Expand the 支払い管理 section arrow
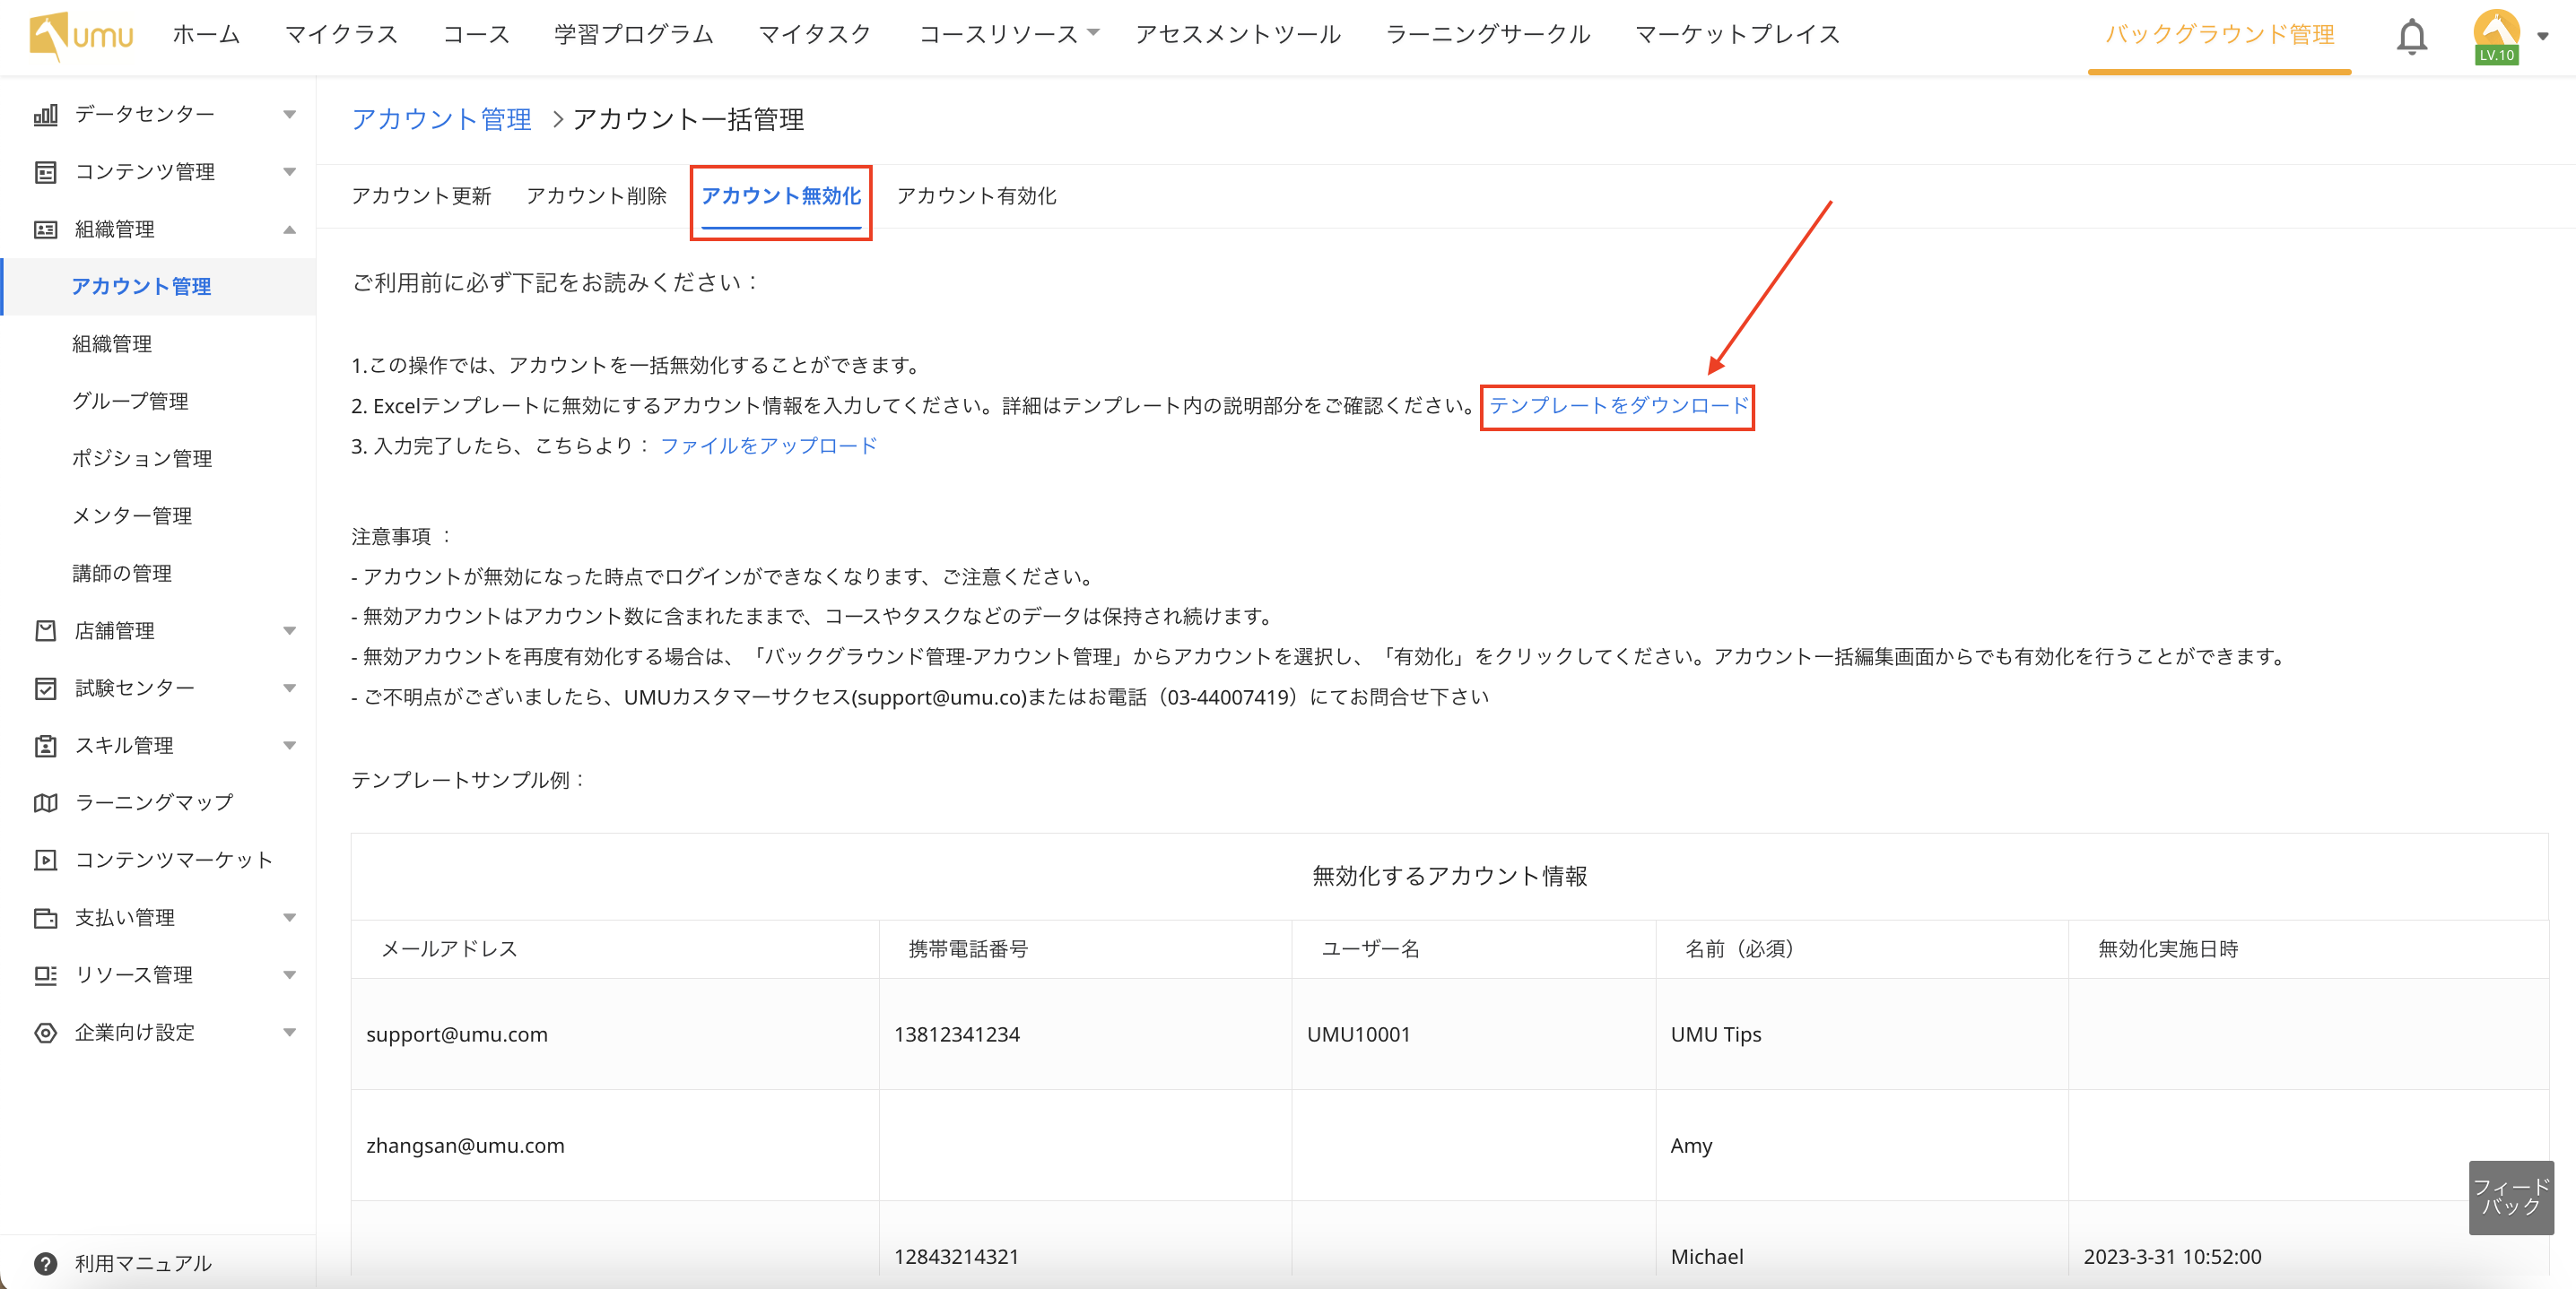This screenshot has width=2576, height=1289. pyautogui.click(x=290, y=917)
